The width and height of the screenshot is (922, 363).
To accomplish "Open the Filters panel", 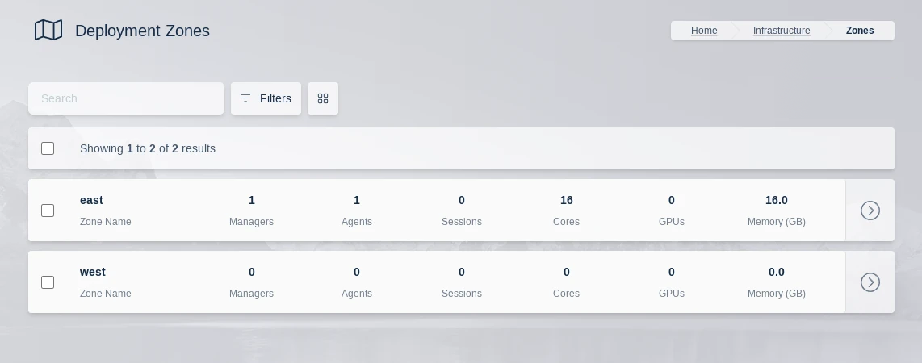I will click(266, 98).
